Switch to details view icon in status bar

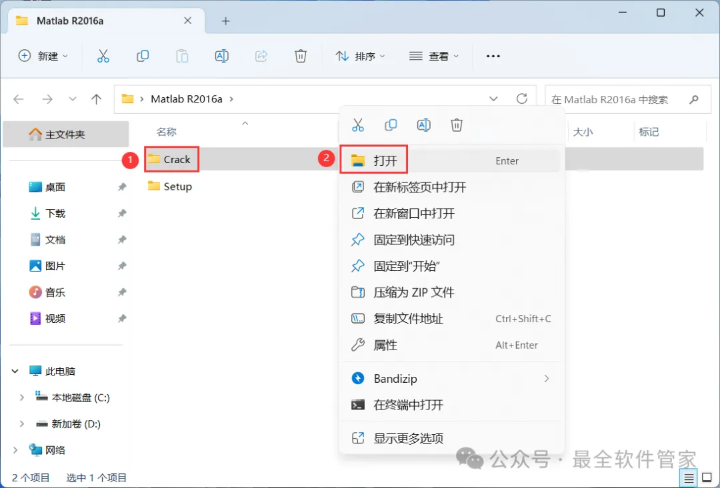click(689, 478)
